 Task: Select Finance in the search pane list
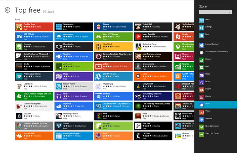pos(216,60)
